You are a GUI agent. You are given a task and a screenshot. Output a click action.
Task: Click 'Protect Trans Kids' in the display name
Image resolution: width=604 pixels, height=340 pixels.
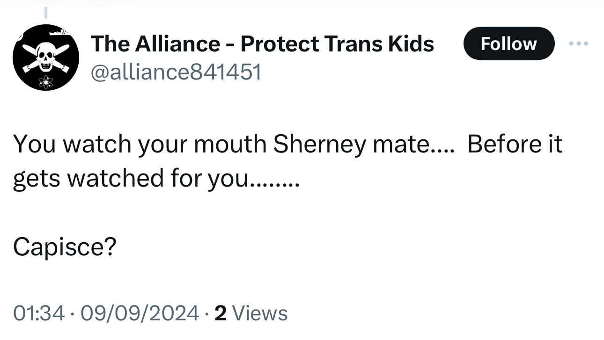click(x=337, y=44)
